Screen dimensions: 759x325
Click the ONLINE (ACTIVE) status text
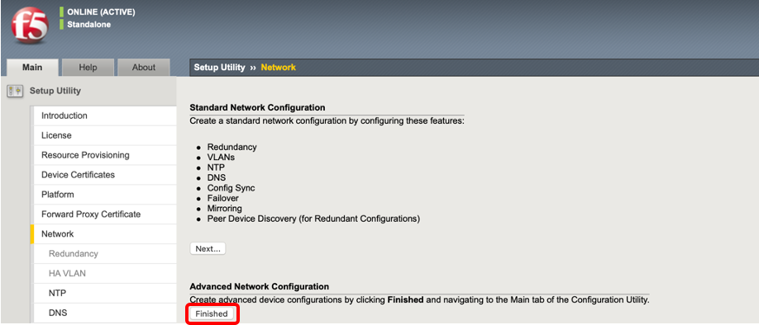101,12
